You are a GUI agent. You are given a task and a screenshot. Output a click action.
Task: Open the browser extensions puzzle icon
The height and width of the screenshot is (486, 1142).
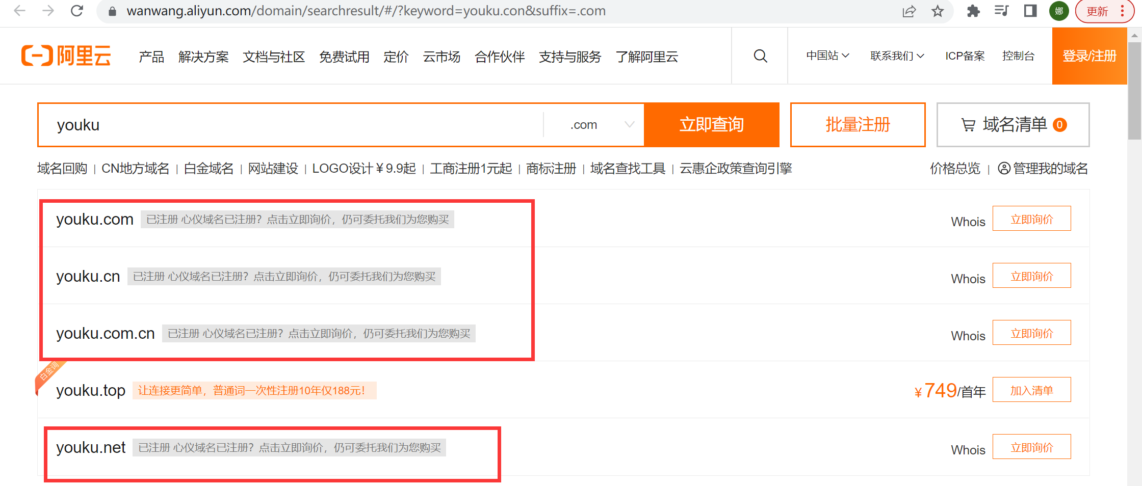973,11
